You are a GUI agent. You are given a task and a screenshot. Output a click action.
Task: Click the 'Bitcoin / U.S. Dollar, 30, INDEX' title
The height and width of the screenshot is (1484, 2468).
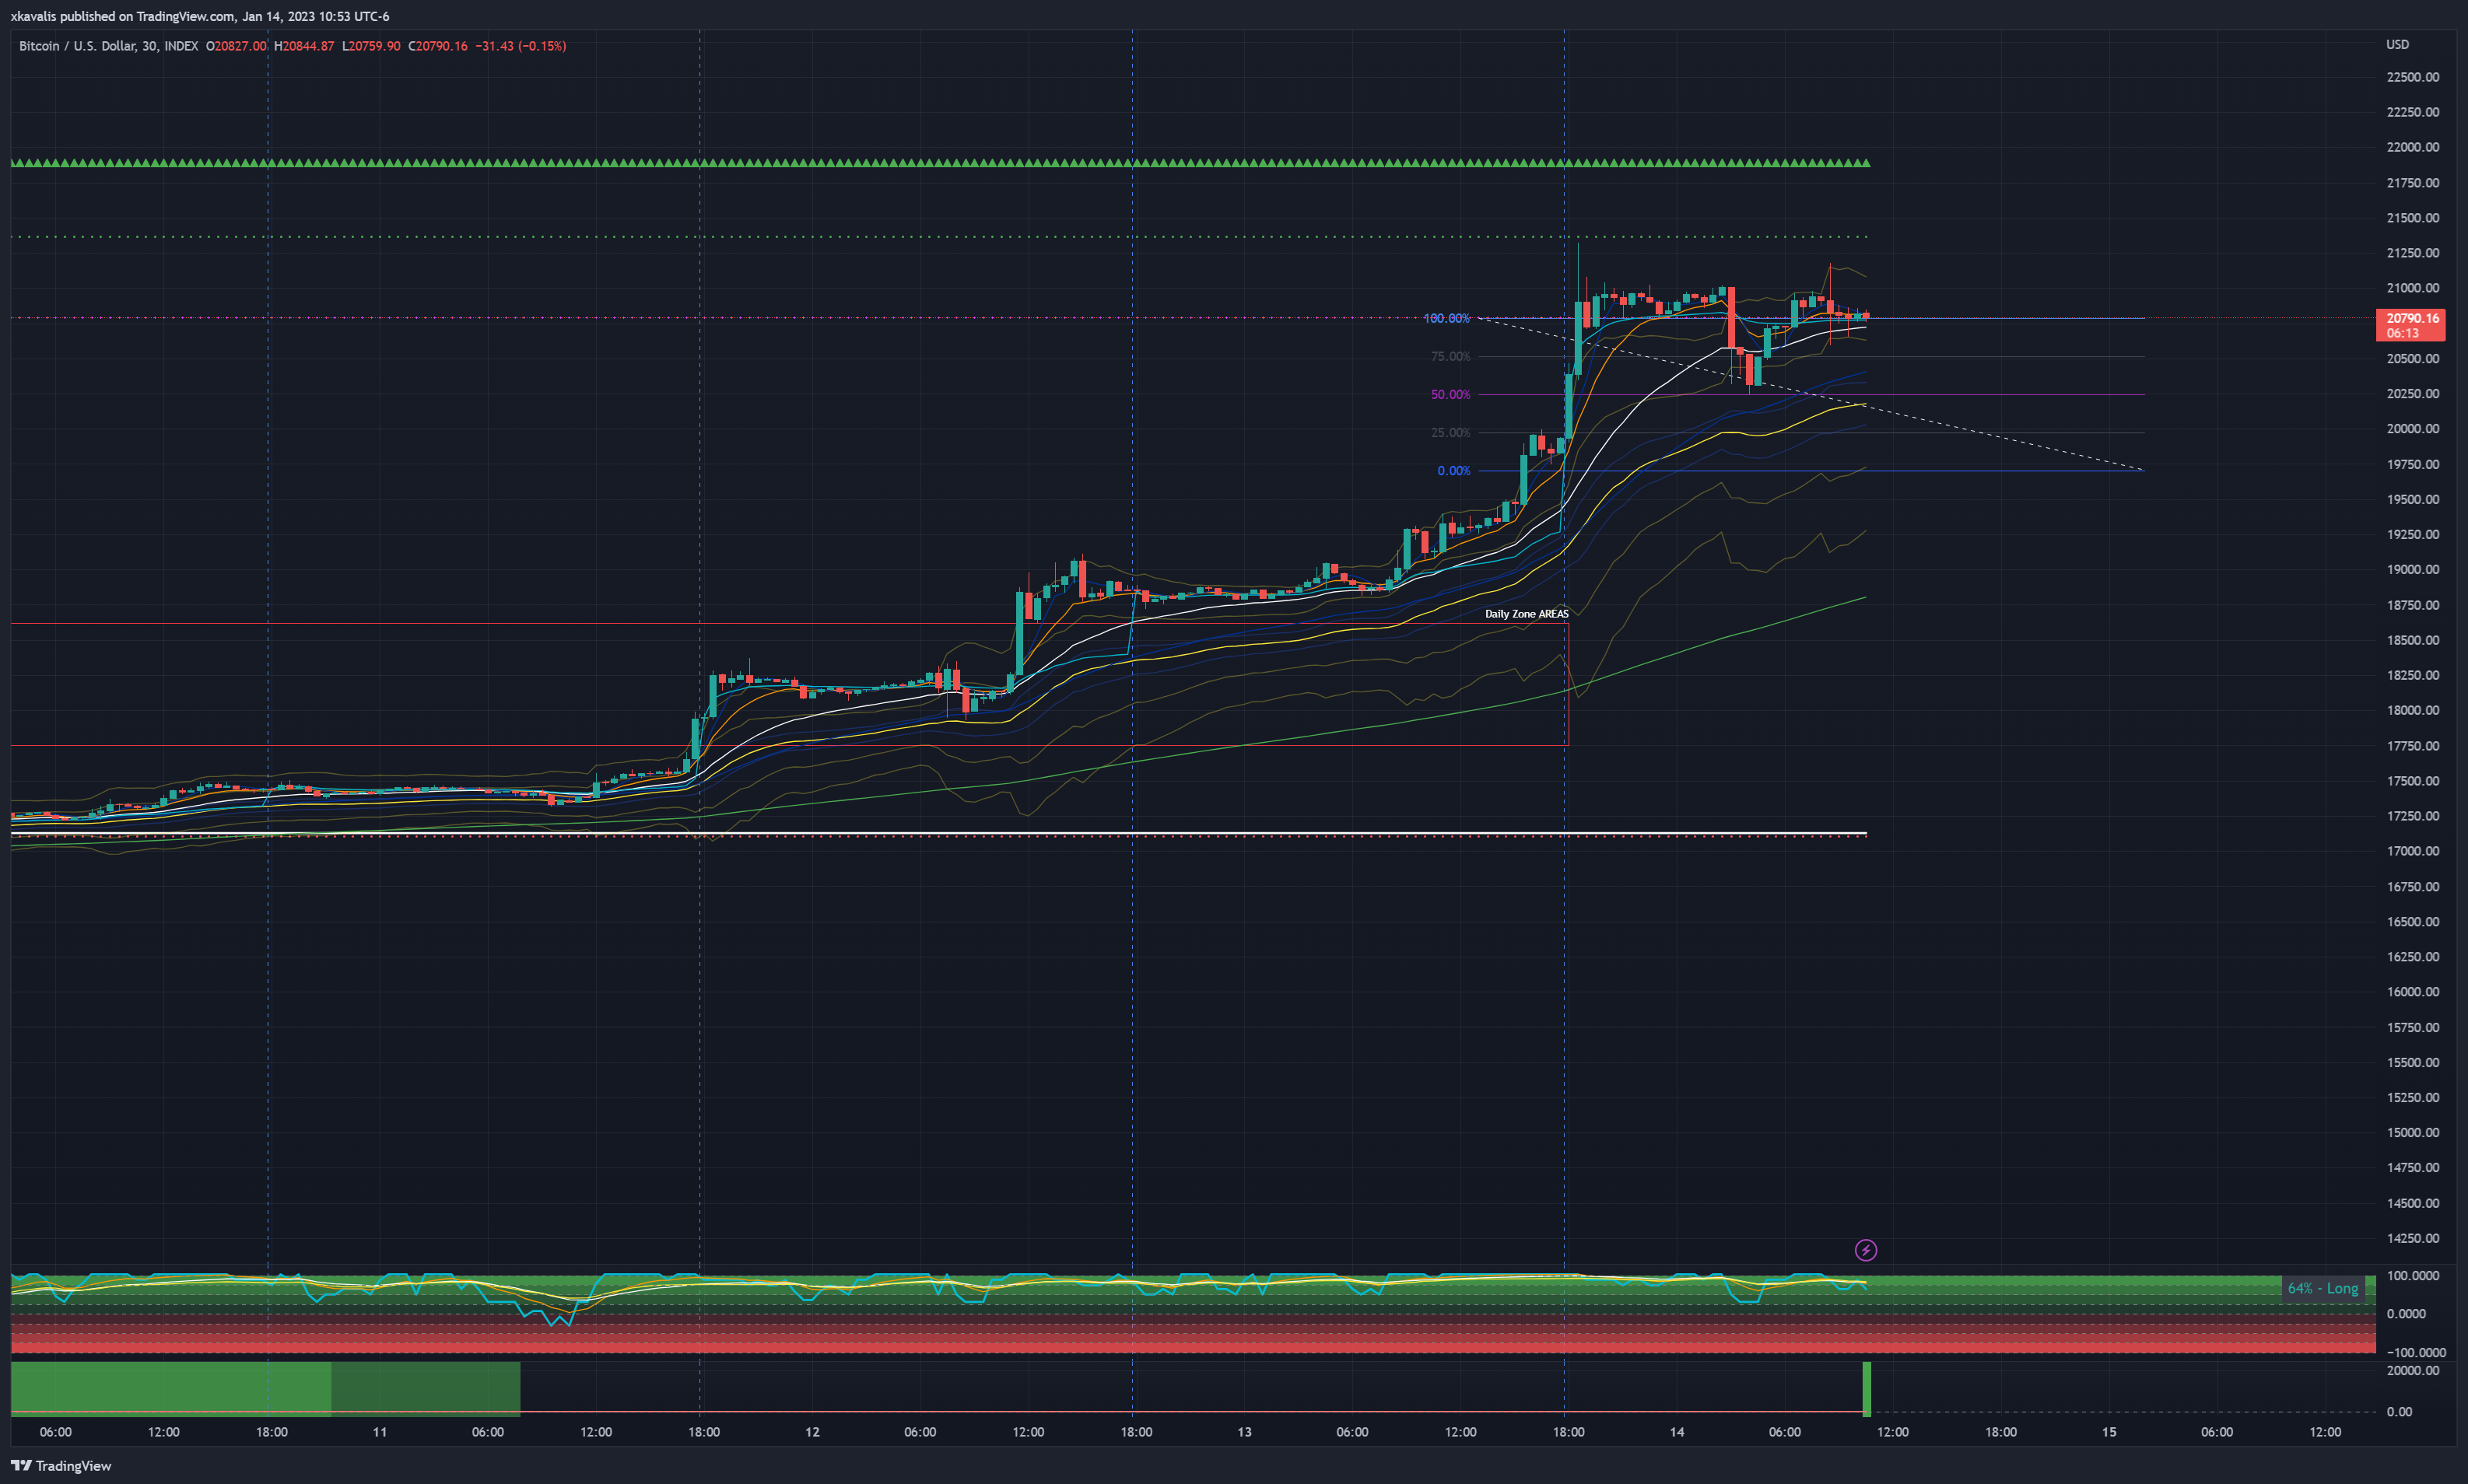(108, 46)
